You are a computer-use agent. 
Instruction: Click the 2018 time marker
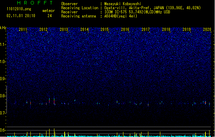166,29
